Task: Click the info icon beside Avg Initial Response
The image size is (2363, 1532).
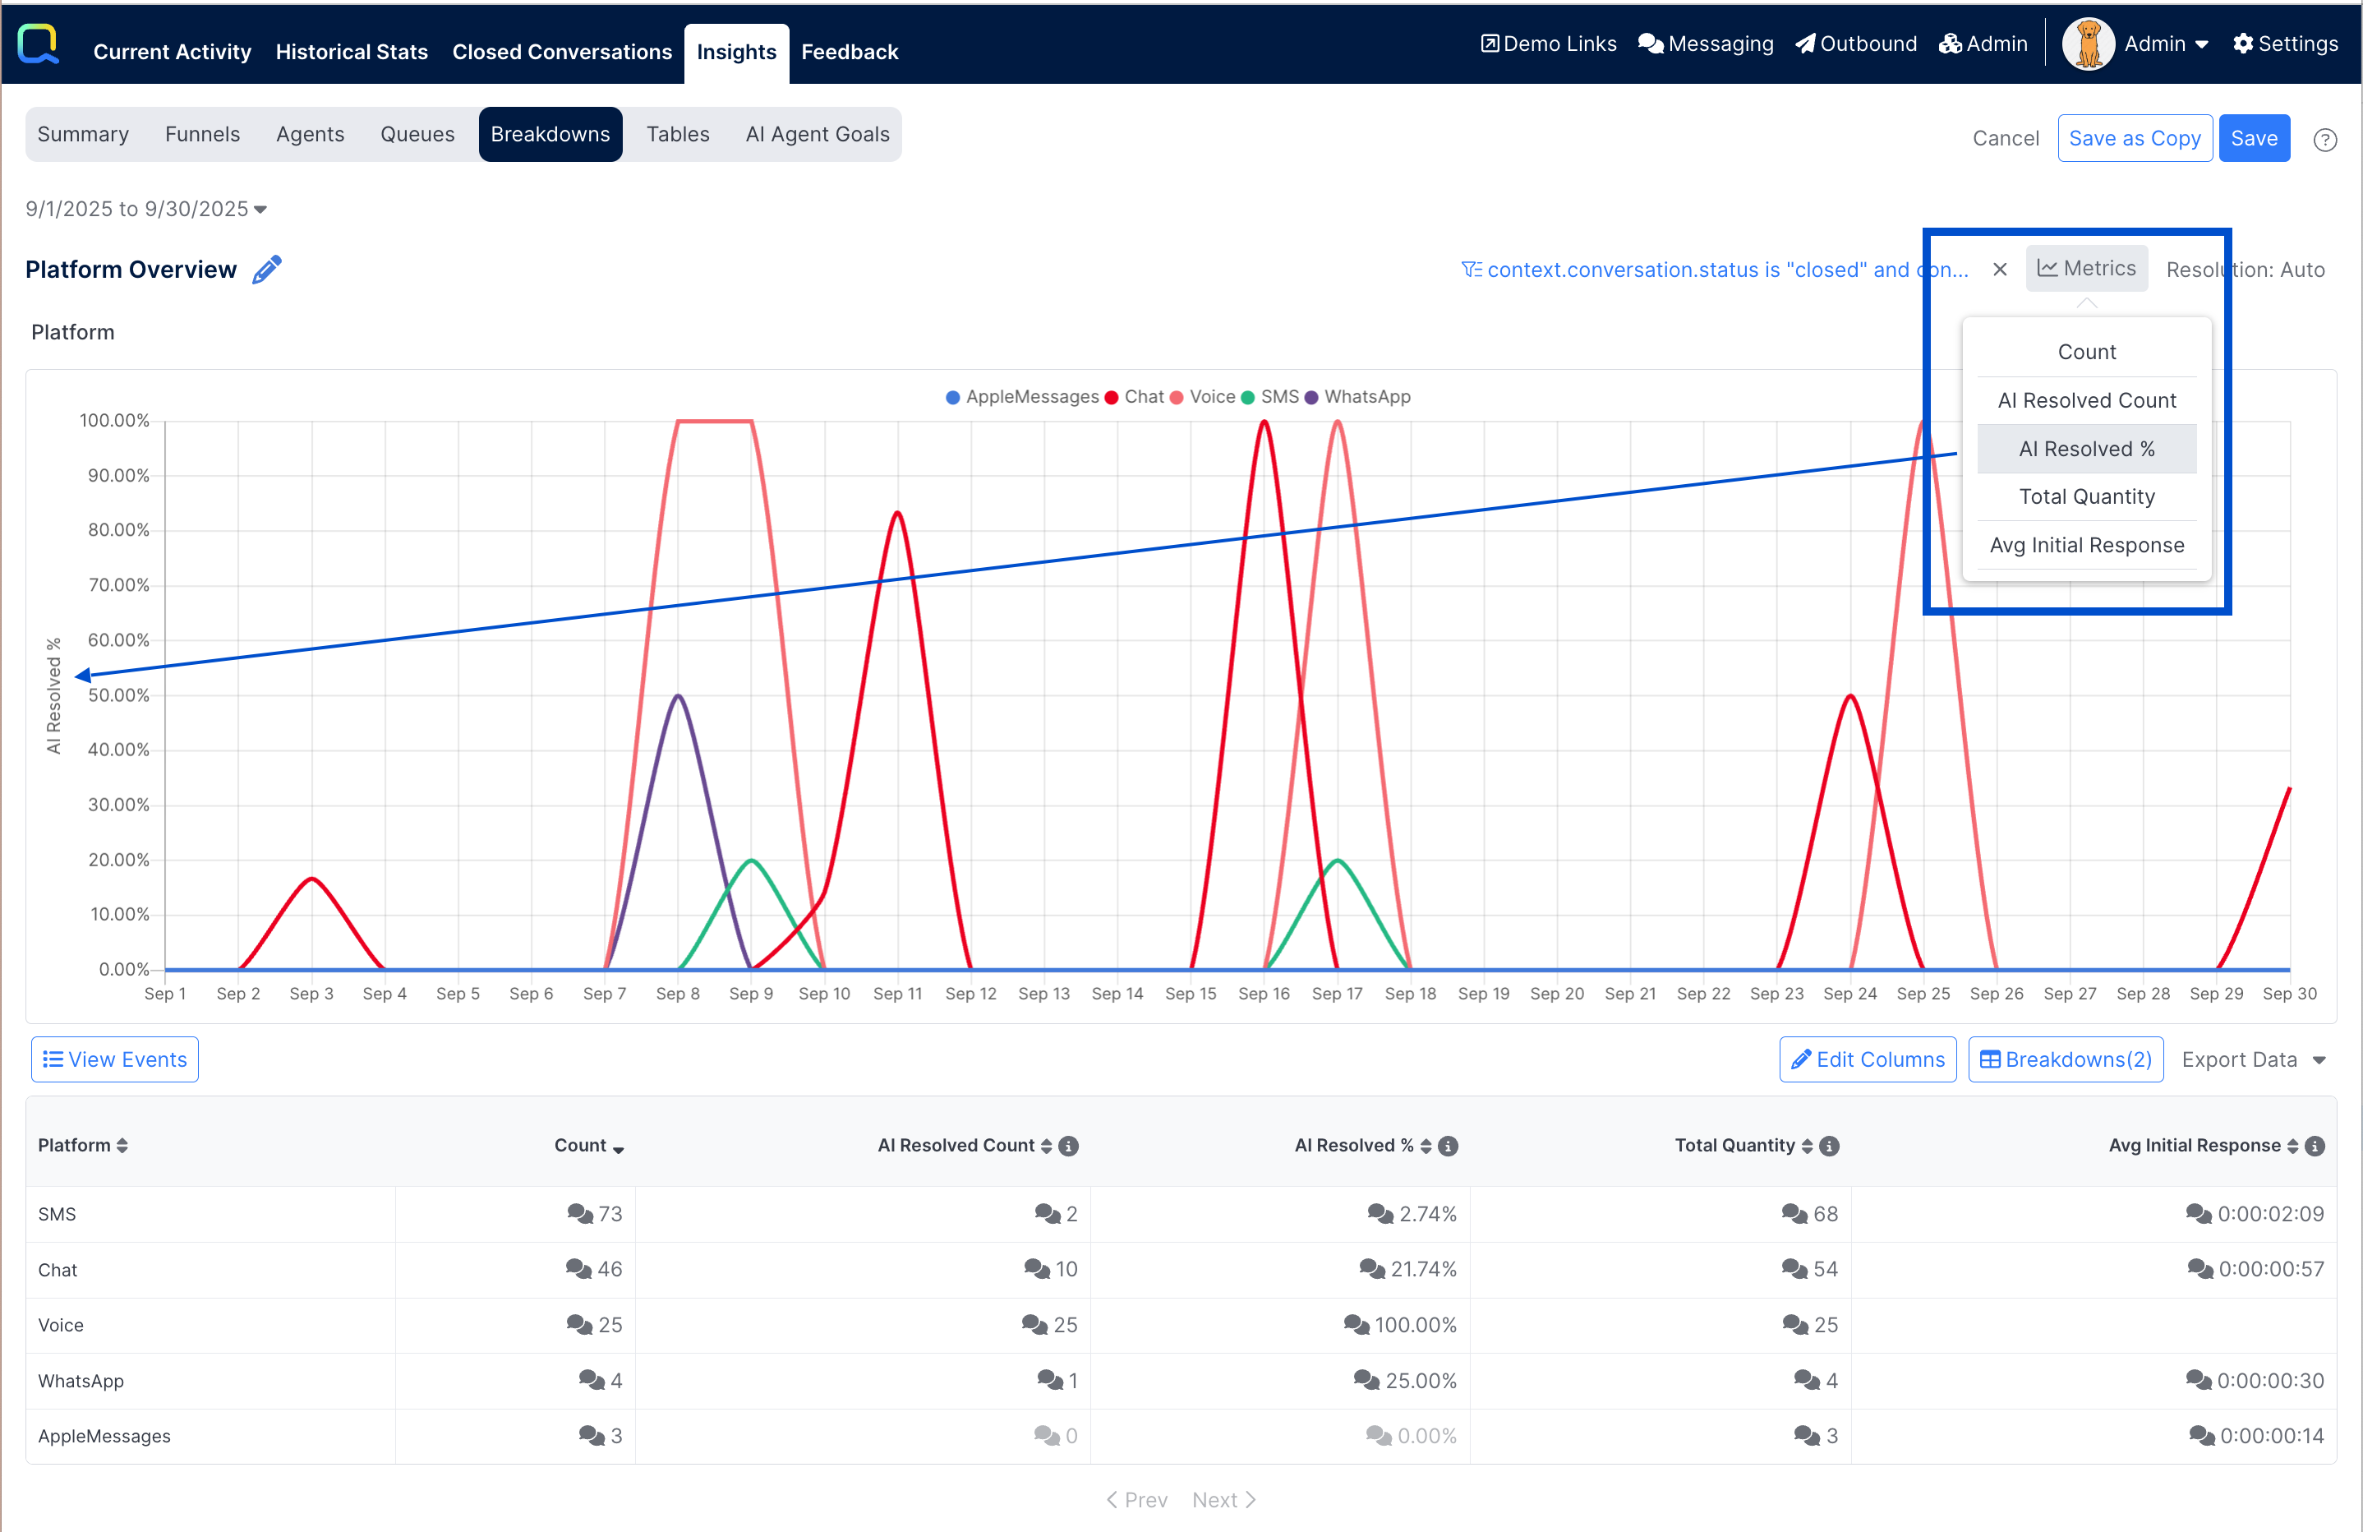Action: pos(2315,1146)
